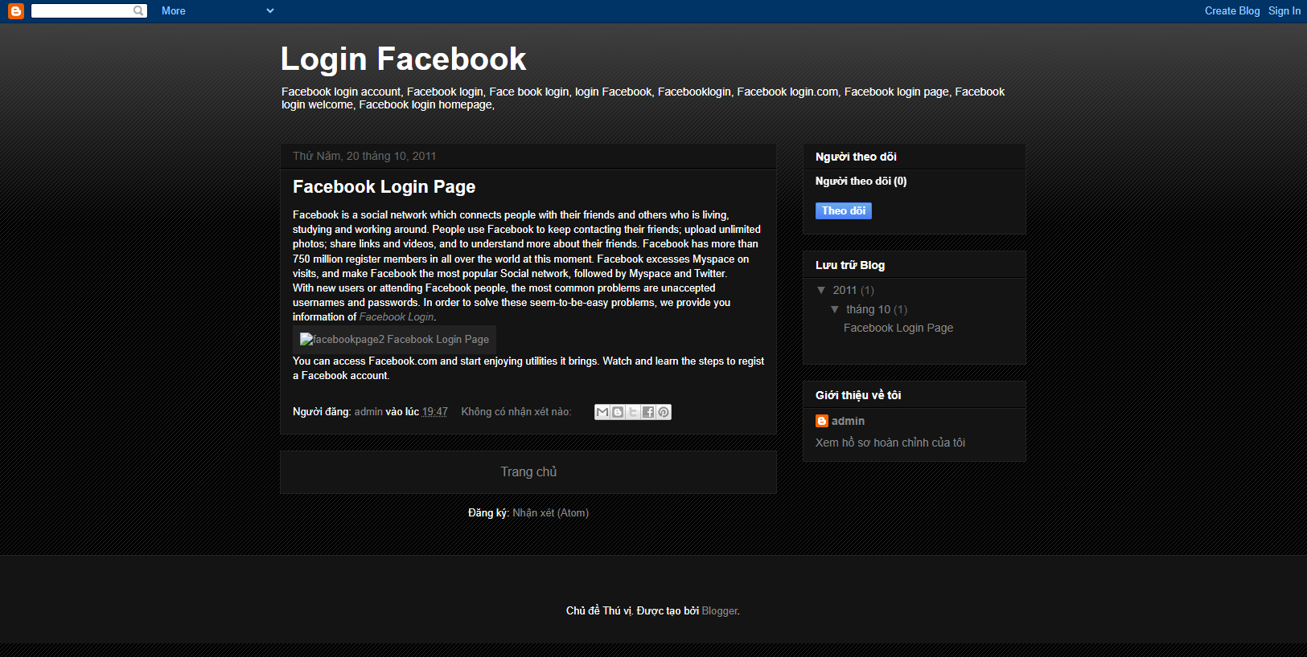Collapse the 2011 archive tree

click(821, 290)
